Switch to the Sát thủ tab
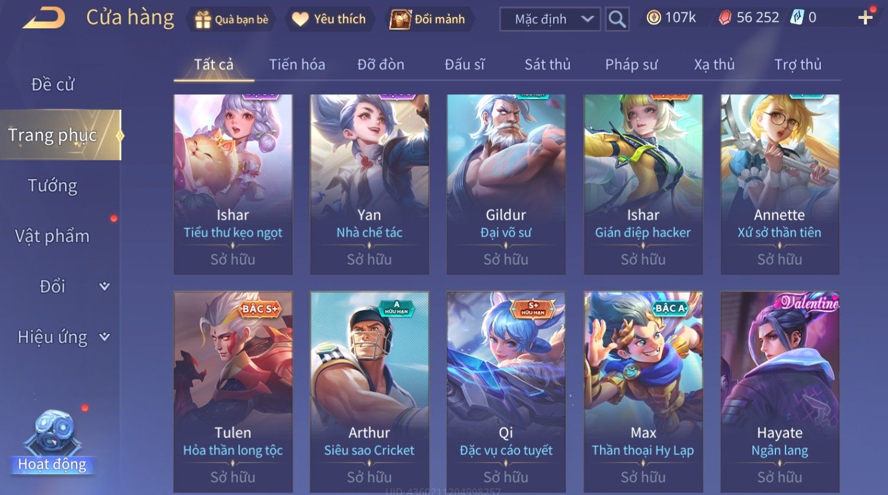 (547, 64)
